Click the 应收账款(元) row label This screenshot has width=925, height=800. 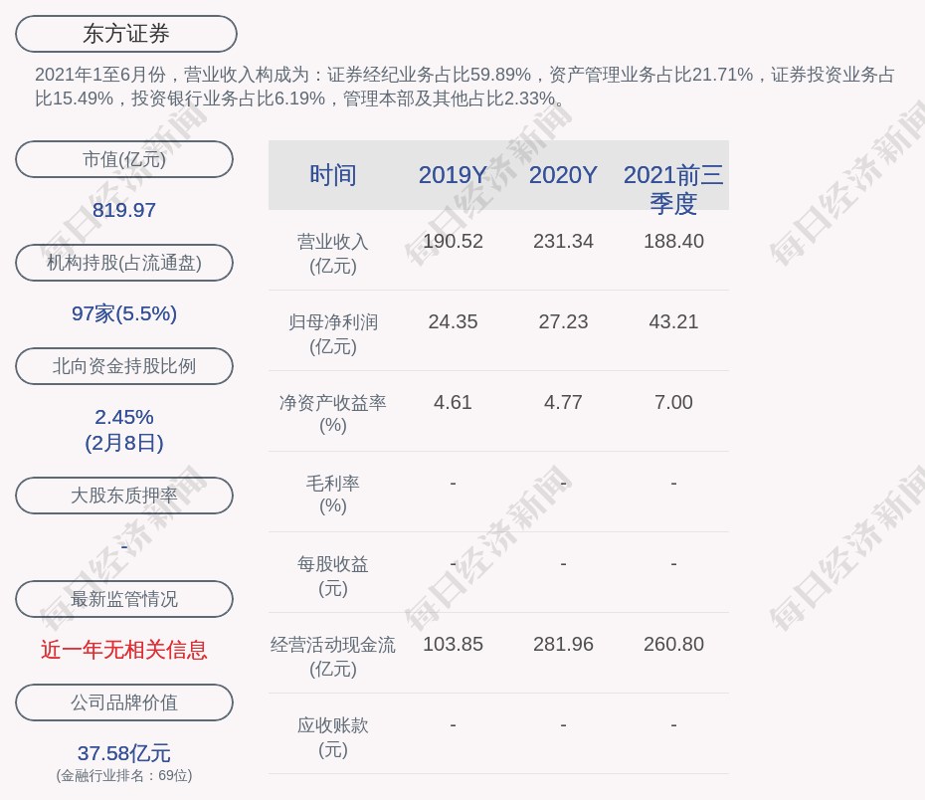click(333, 737)
